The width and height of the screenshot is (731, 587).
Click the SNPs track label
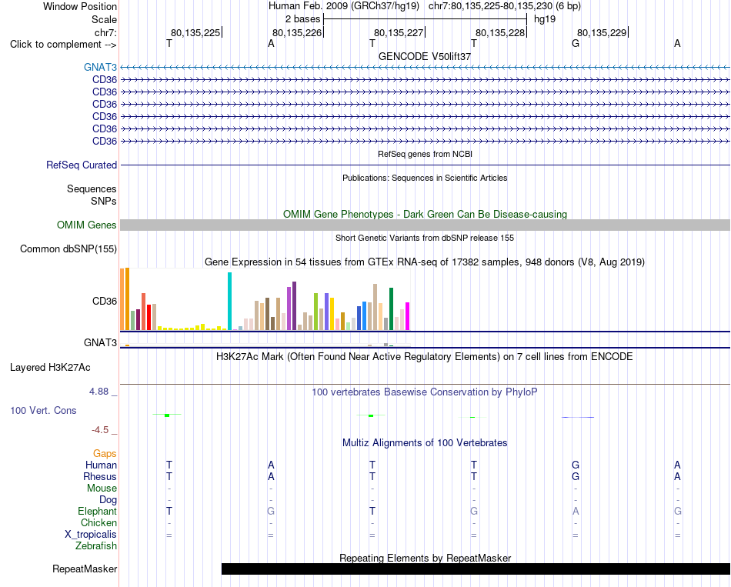point(104,201)
